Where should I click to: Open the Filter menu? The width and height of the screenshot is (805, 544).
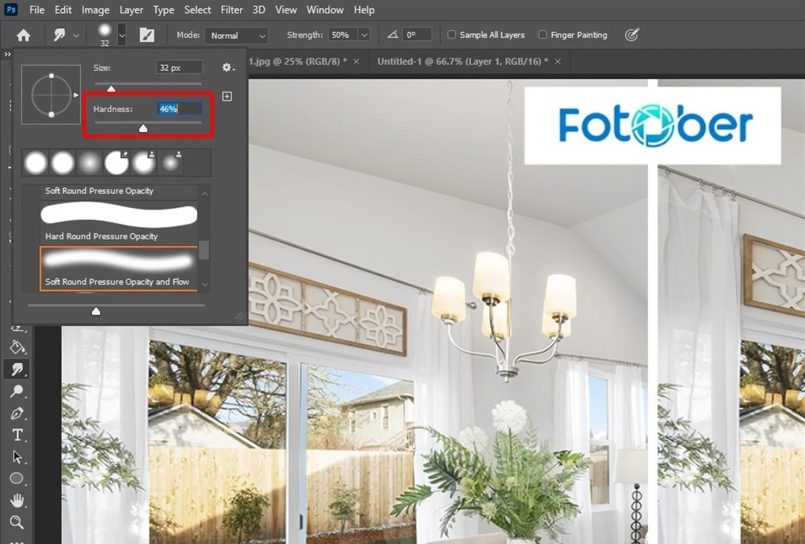pos(231,10)
